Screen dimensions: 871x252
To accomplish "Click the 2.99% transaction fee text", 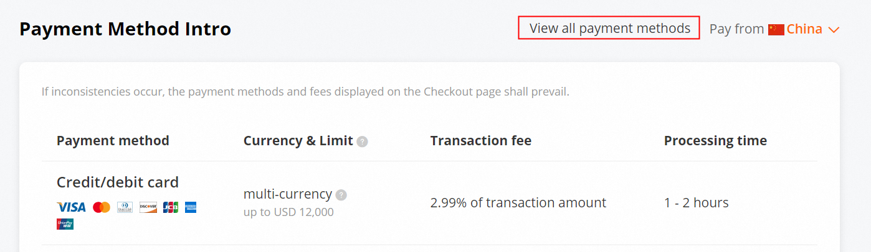I will (x=518, y=203).
